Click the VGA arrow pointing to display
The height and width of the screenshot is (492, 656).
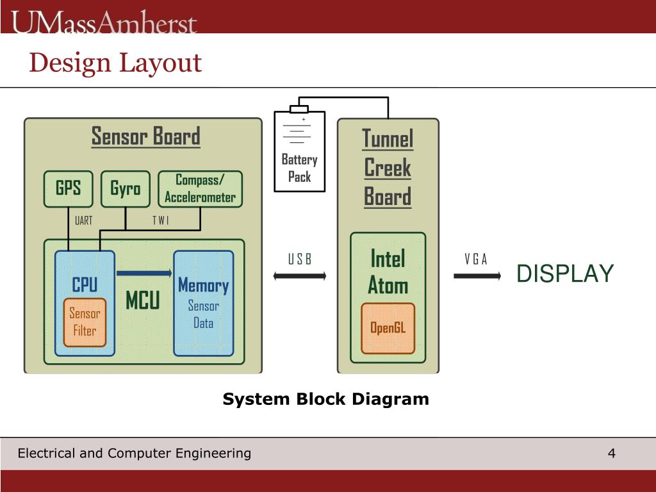click(x=477, y=275)
